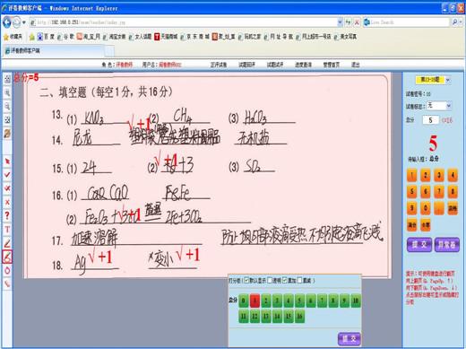The width and height of the screenshot is (466, 349).
Task: Select the half-correct check-cross tool
Action: pyautogui.click(x=7, y=188)
